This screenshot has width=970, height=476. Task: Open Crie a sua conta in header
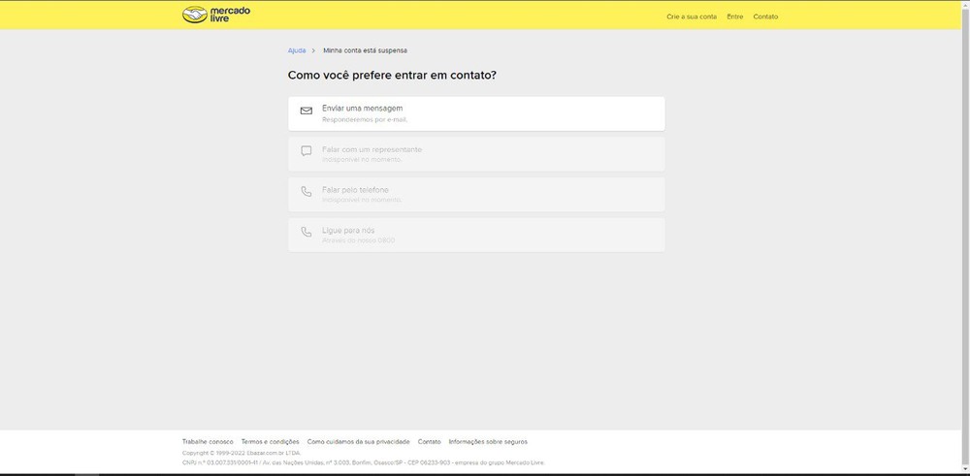(692, 16)
